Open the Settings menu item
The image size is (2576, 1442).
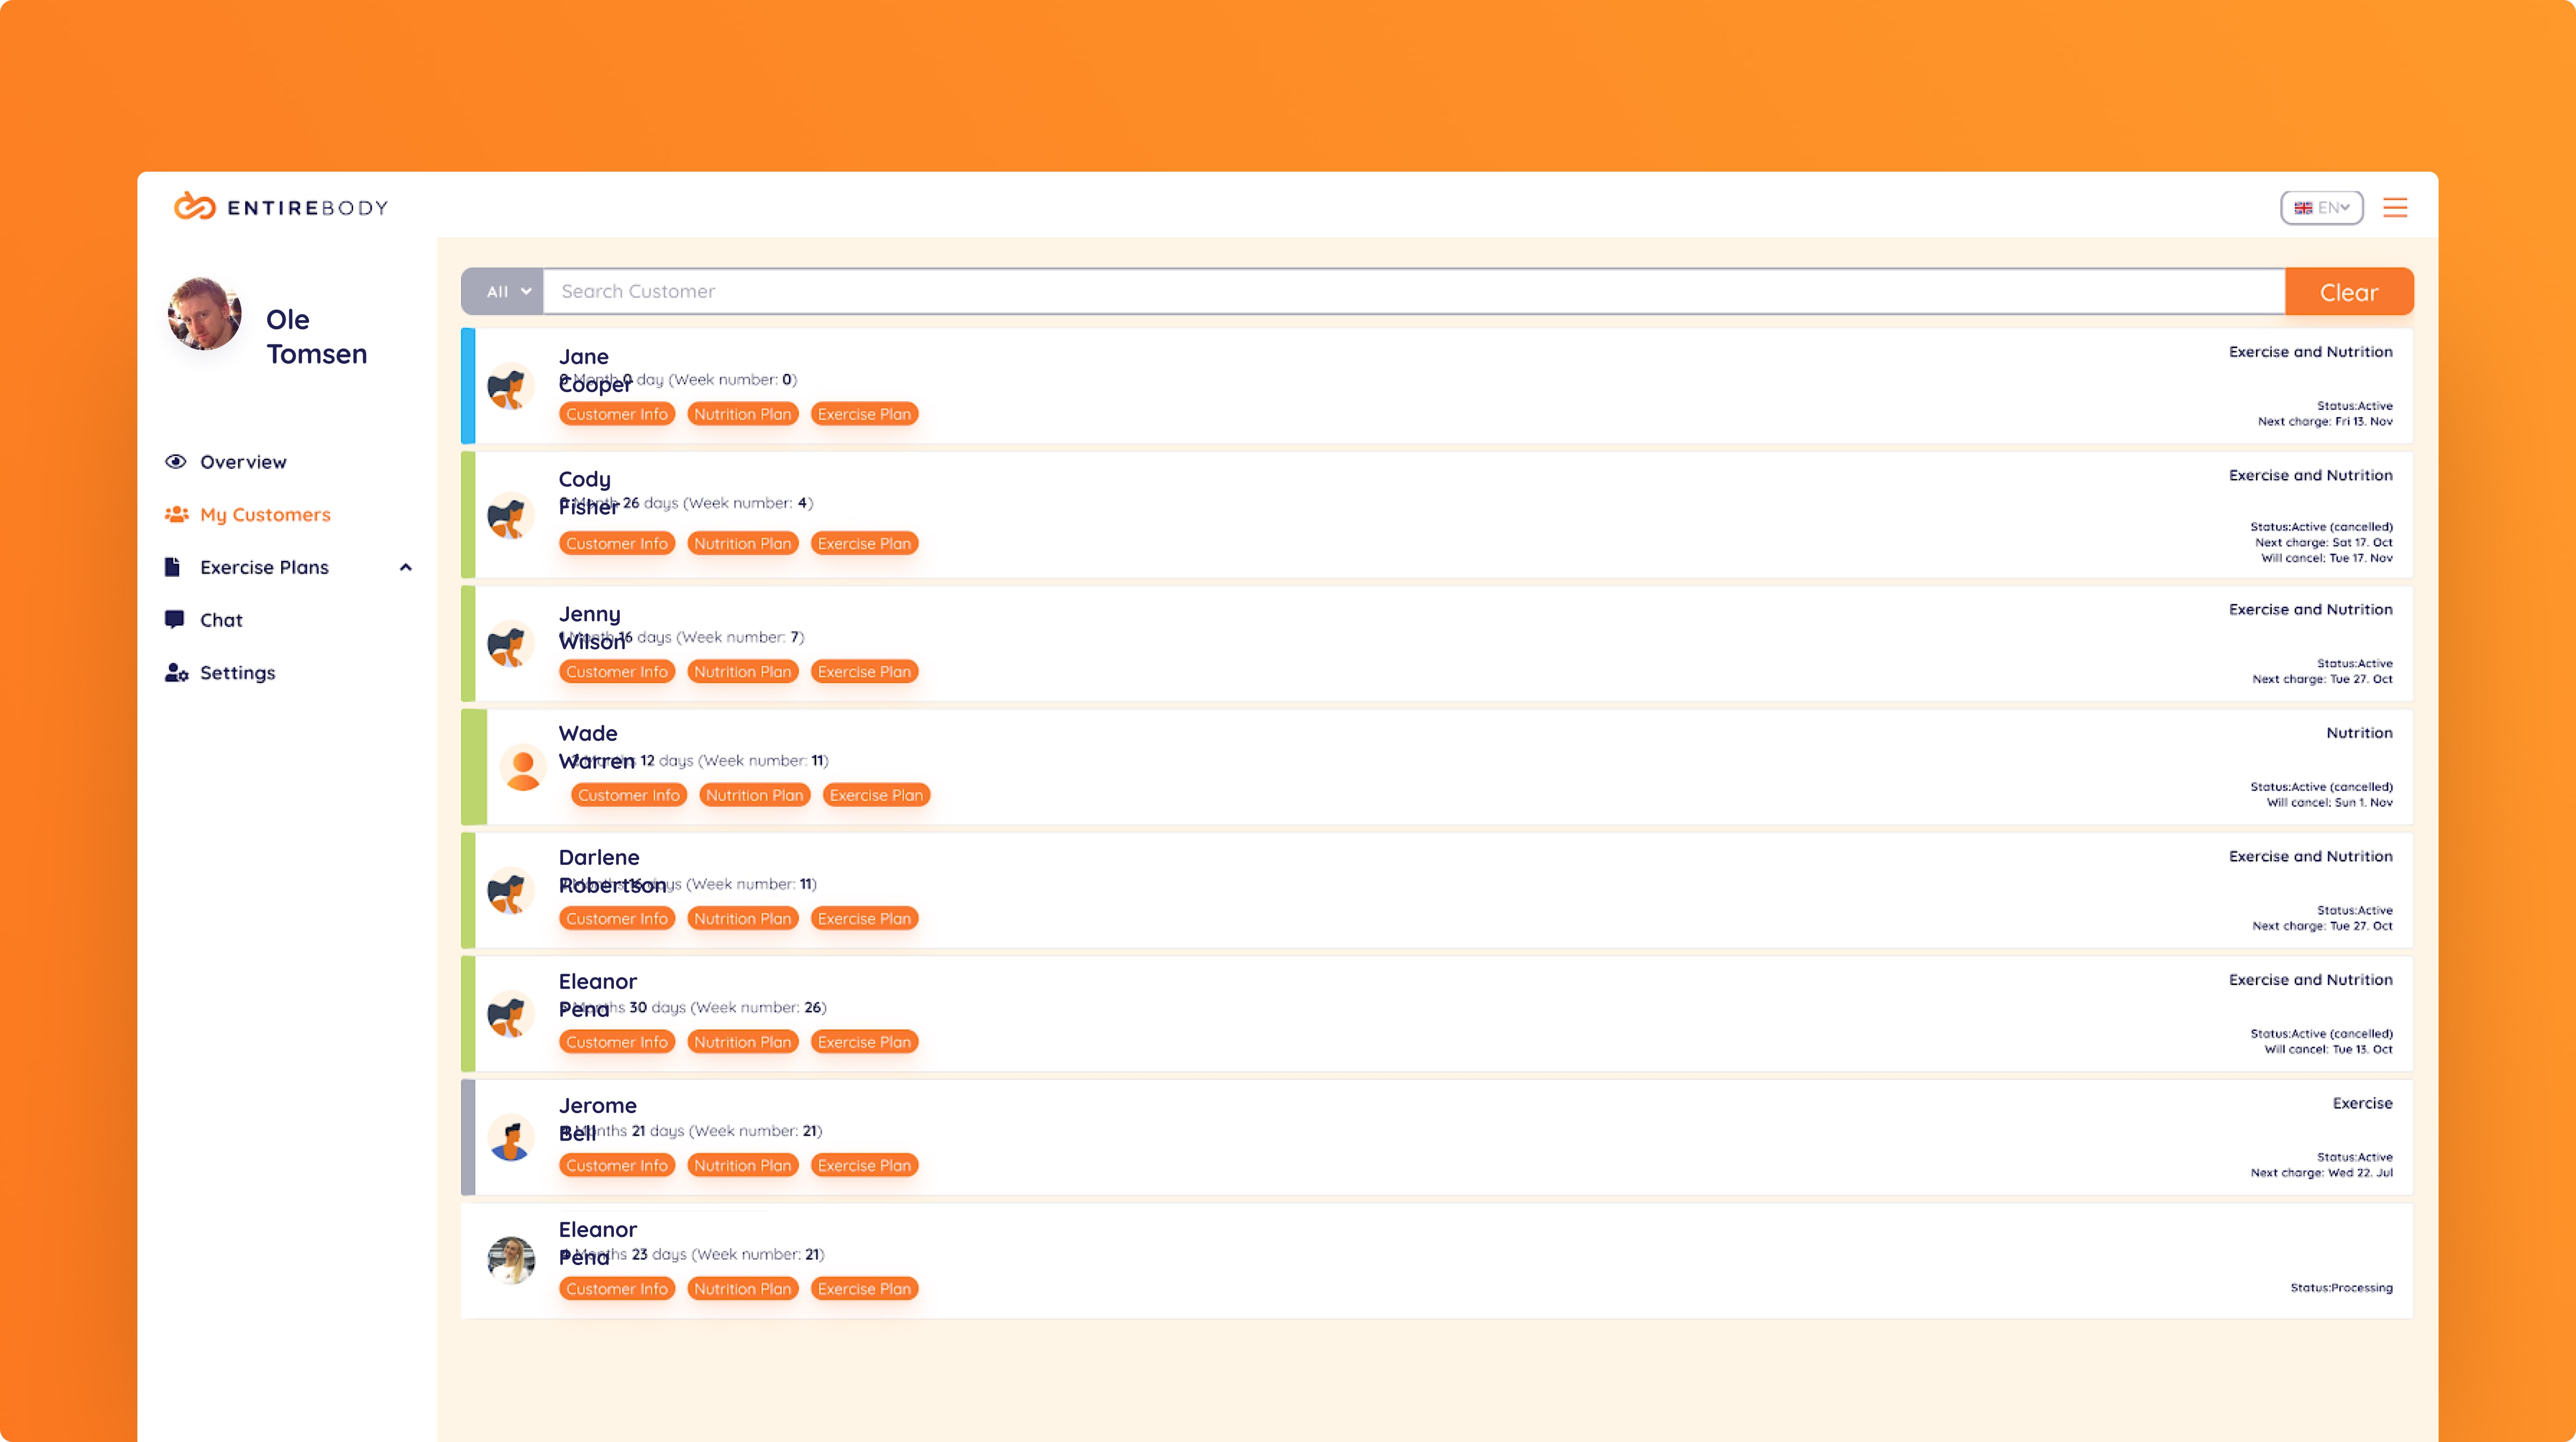(237, 673)
